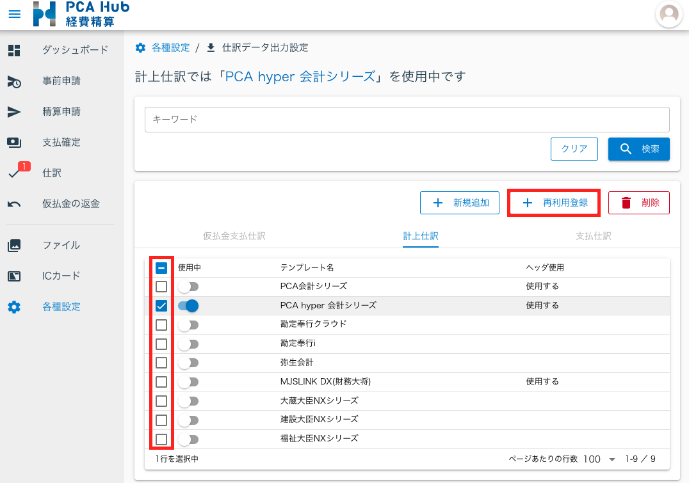Enable the 弥生会計 usage toggle
This screenshot has height=483, width=689.
188,363
